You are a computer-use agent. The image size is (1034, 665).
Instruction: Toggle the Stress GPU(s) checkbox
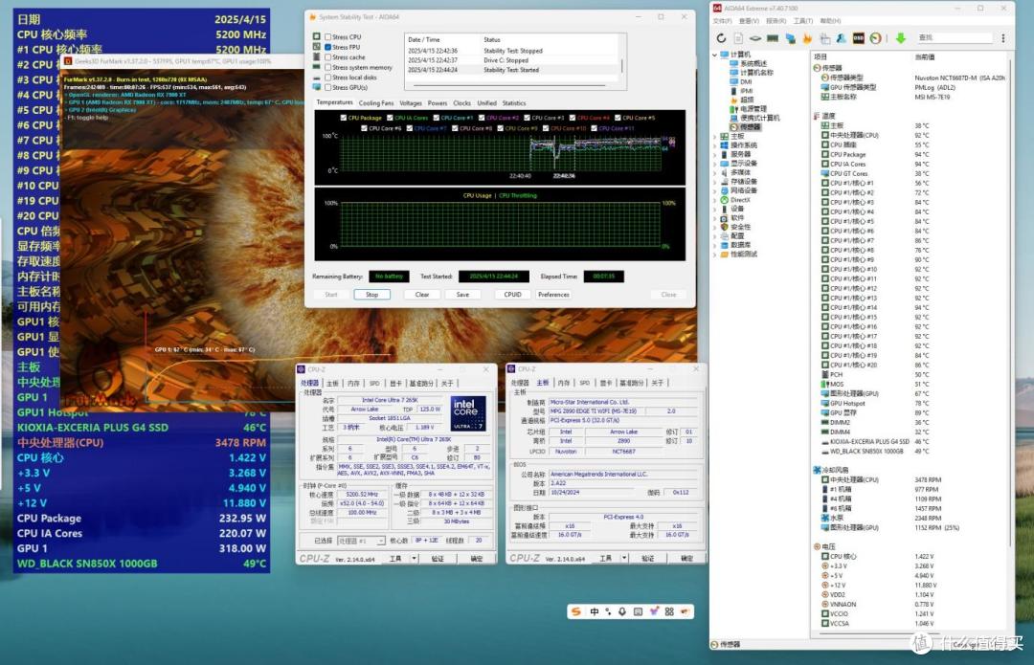pyautogui.click(x=327, y=87)
